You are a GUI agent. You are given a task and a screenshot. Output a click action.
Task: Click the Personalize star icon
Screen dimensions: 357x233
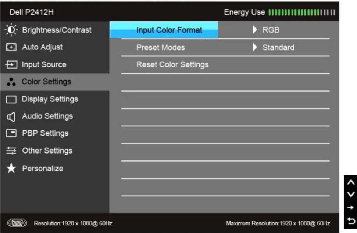tap(11, 168)
